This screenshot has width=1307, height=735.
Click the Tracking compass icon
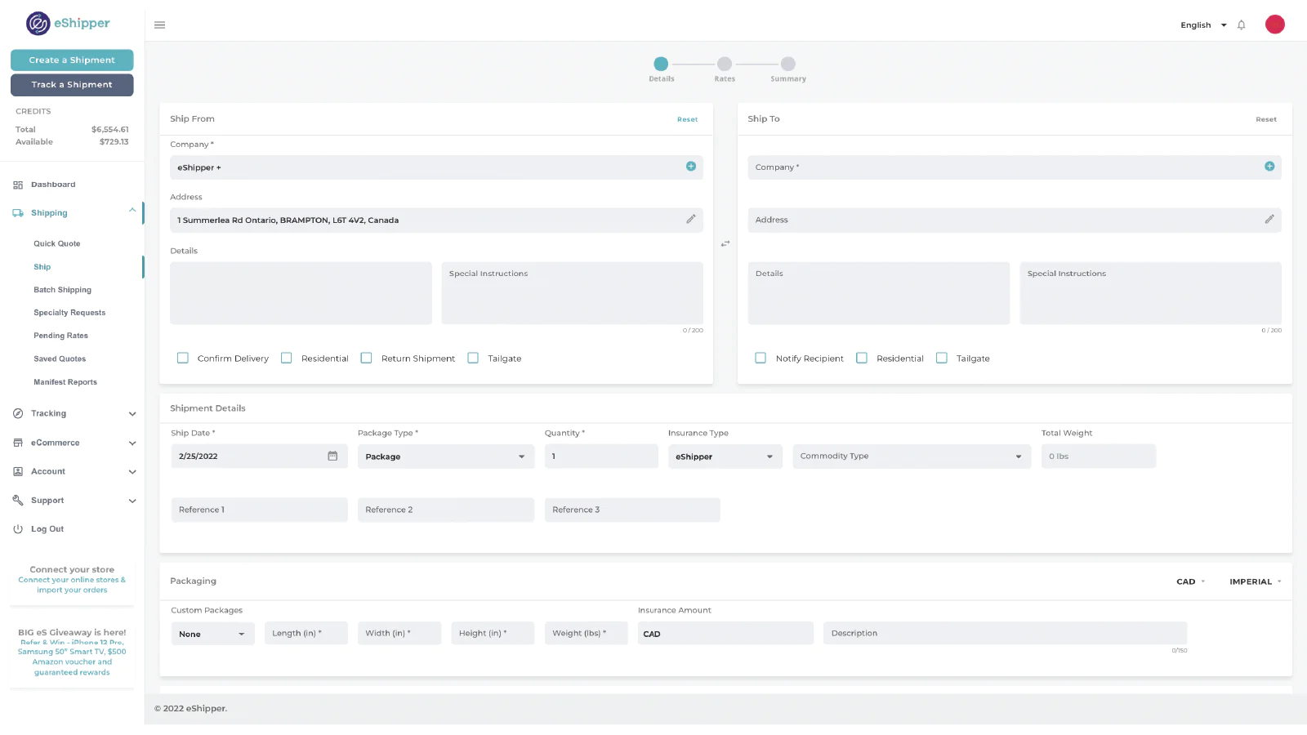click(18, 413)
